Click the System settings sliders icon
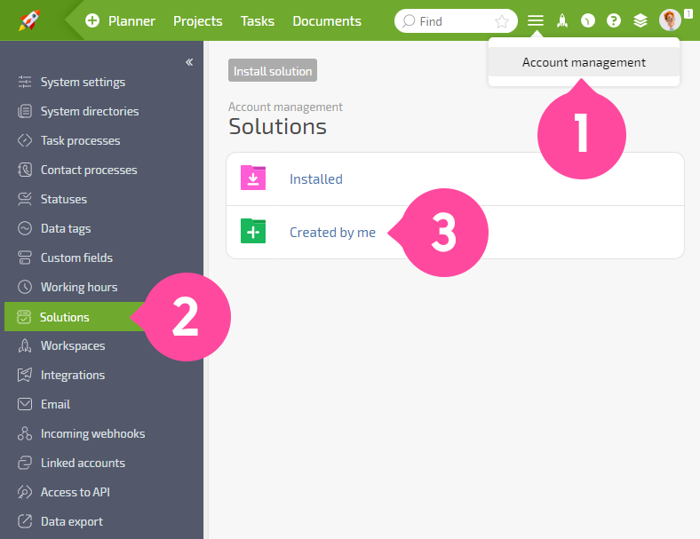The image size is (700, 539). pyautogui.click(x=25, y=82)
